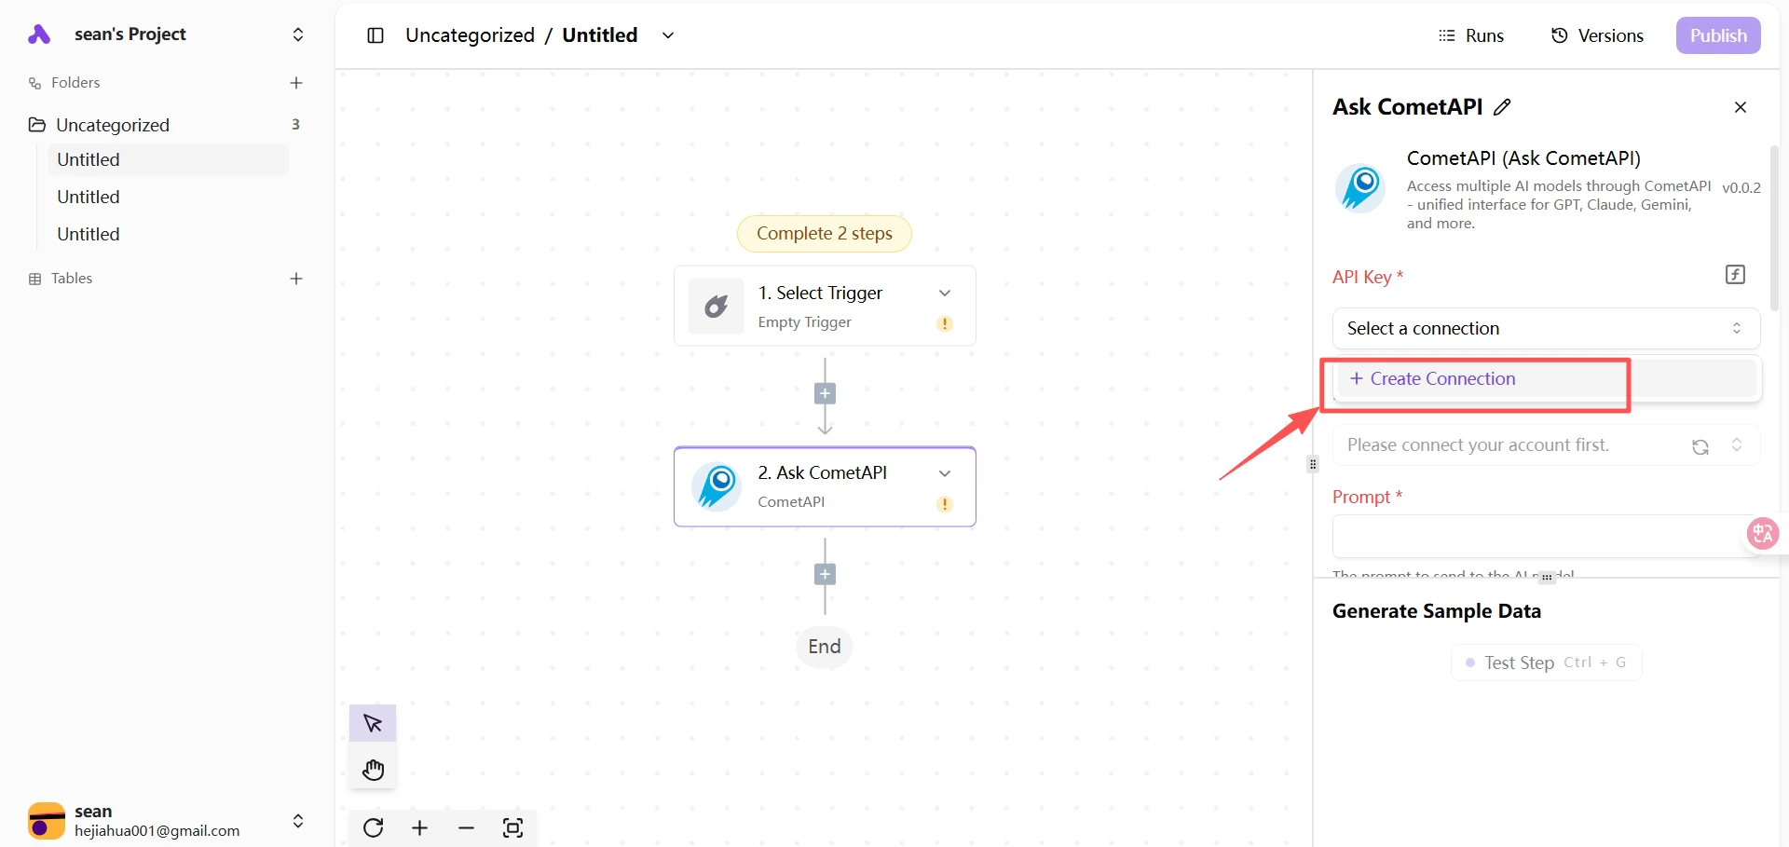Click the refresh icon in model field
The height and width of the screenshot is (847, 1789).
point(1700,446)
